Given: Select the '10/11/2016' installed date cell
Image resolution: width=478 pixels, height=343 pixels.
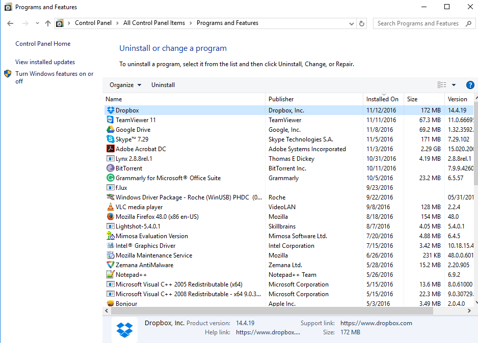Looking at the screenshot, I should tap(381, 168).
